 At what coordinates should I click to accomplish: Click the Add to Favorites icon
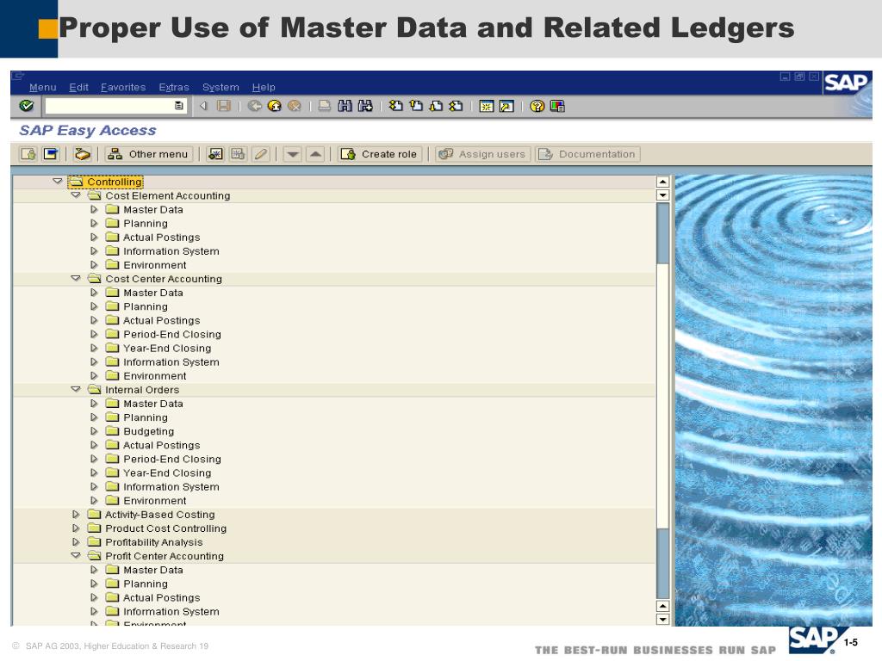tap(215, 154)
